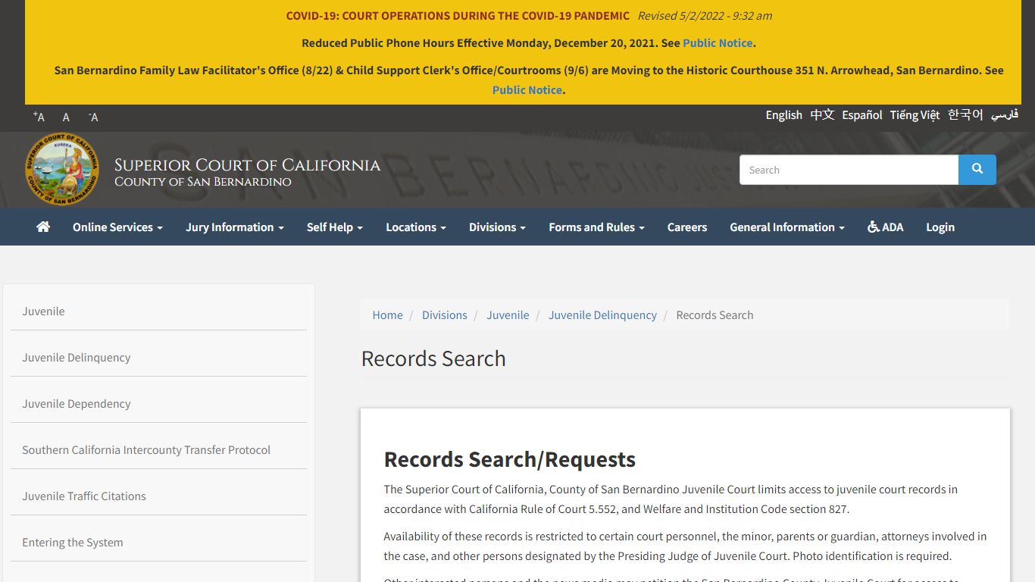Image resolution: width=1035 pixels, height=582 pixels.
Task: Expand General Information menu
Action: [787, 227]
